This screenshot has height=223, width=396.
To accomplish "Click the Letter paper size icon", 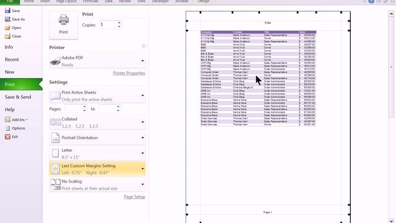I will 55,153.
